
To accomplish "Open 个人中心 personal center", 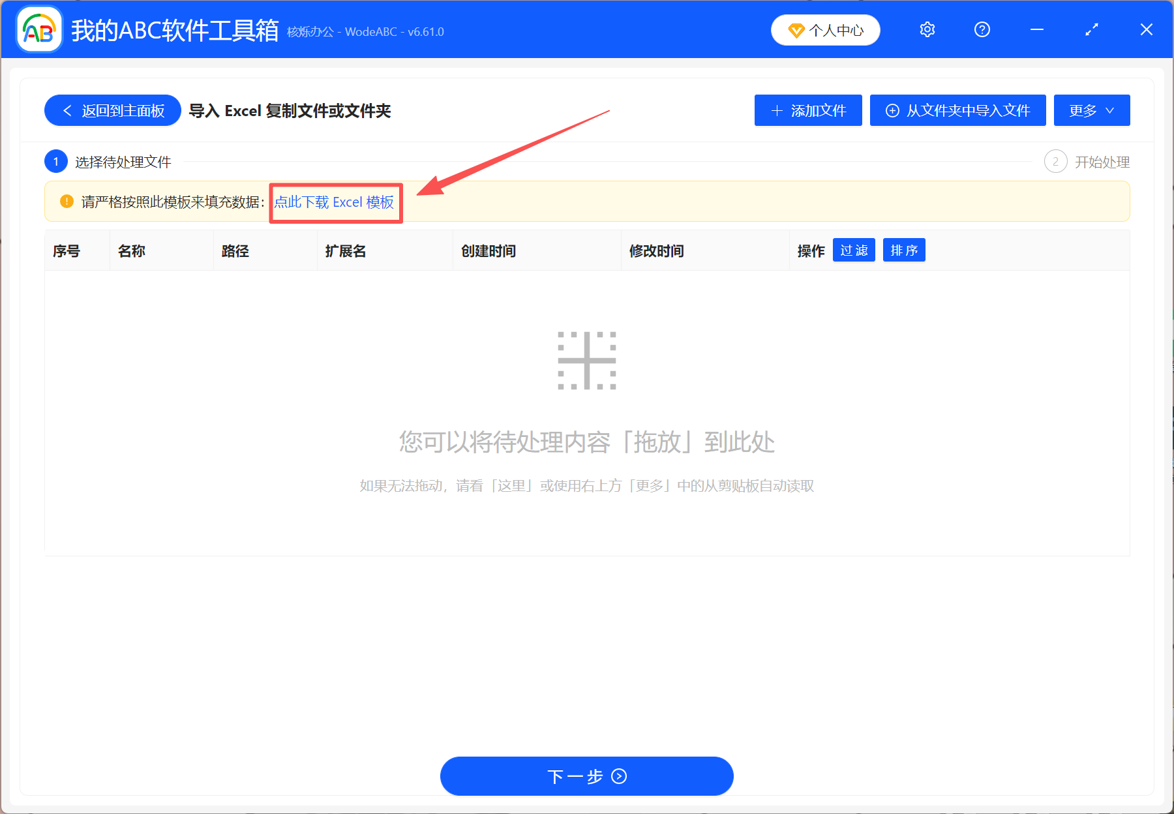I will click(825, 30).
